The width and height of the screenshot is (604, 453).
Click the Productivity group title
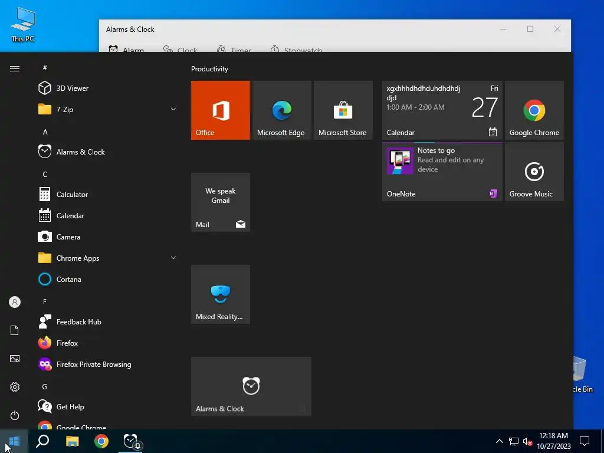(209, 69)
